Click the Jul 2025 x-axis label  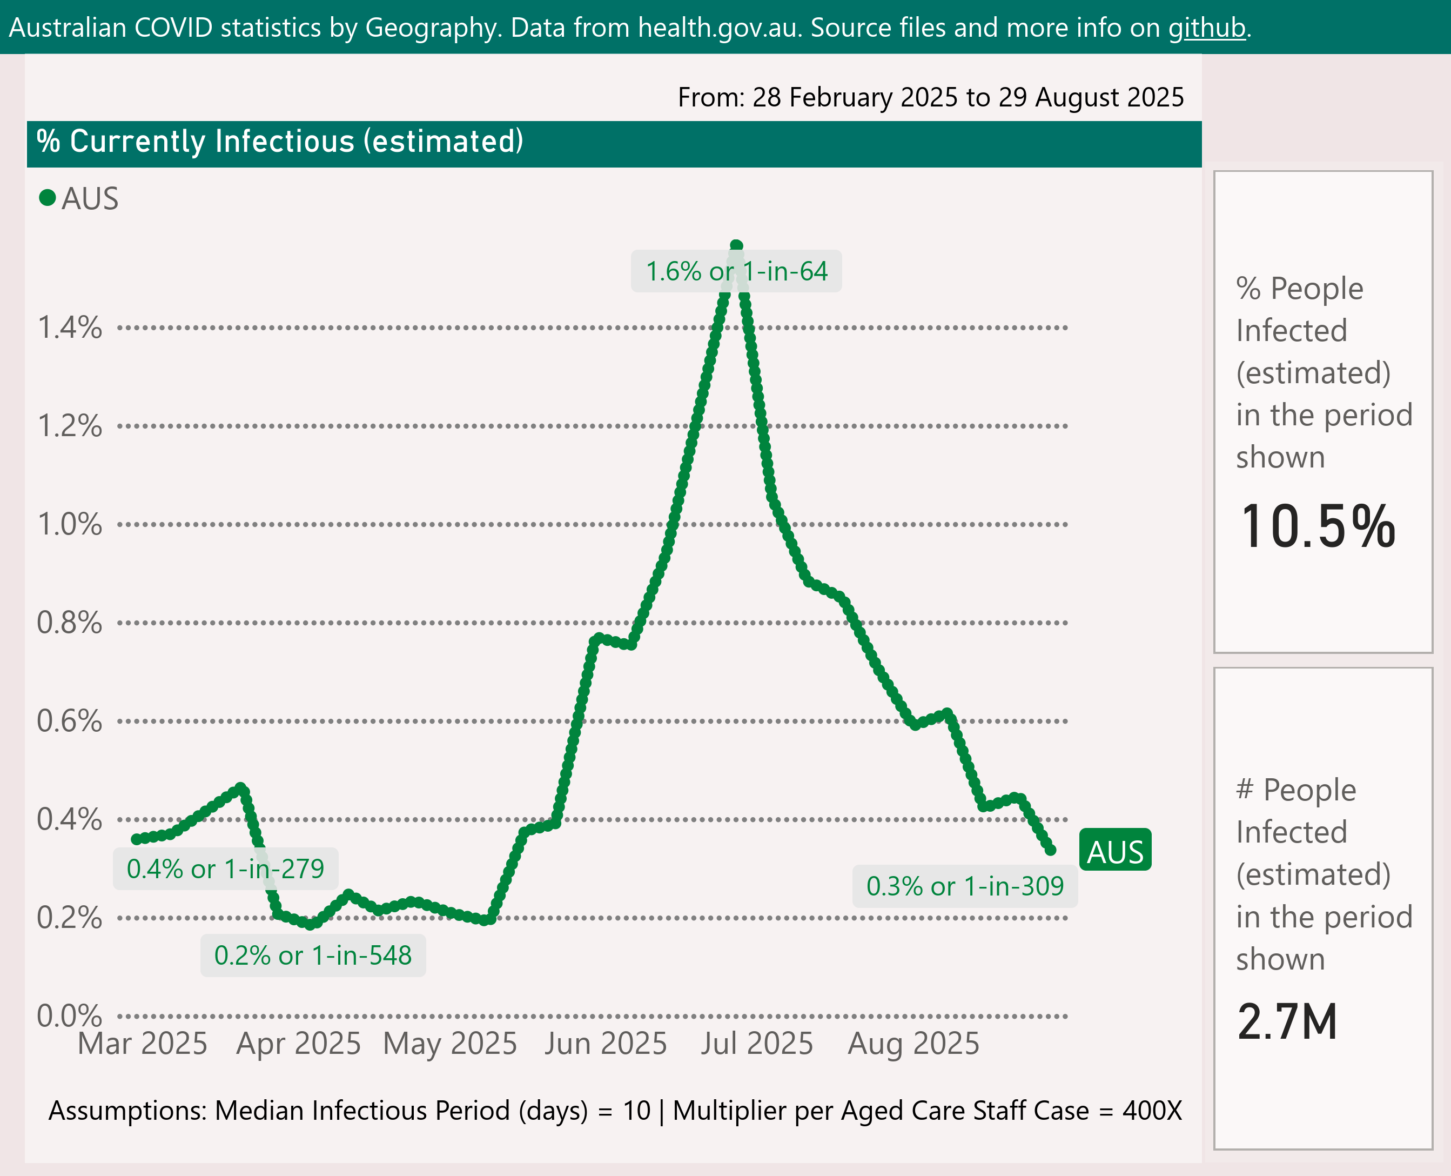tap(756, 1044)
